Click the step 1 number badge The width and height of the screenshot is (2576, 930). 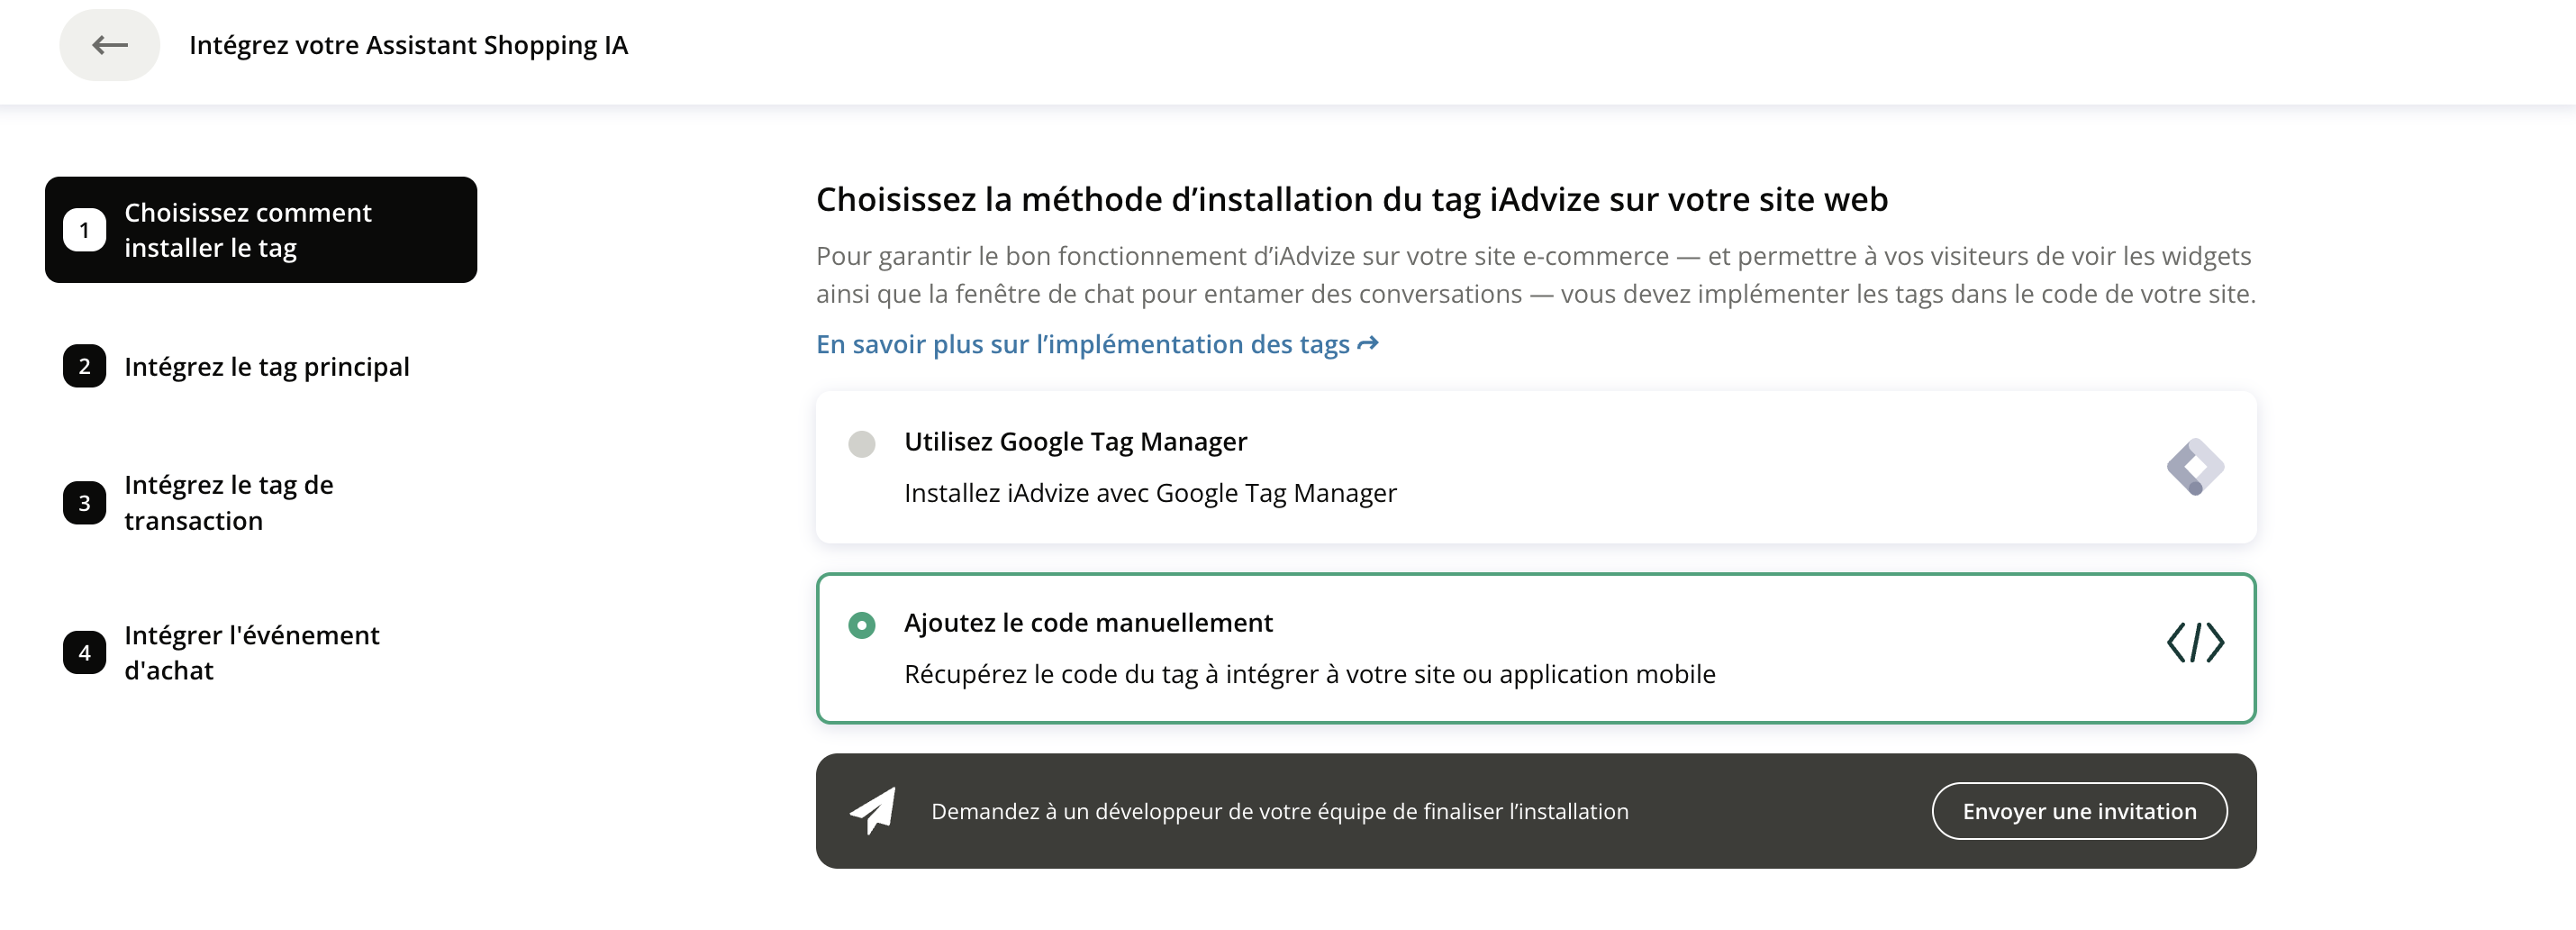85,230
